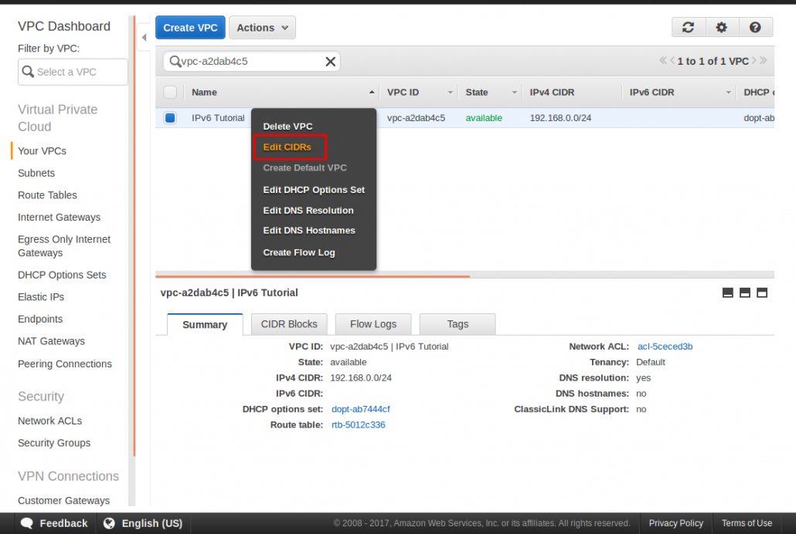This screenshot has width=796, height=534.
Task: Go to previous page of results
Action: tap(672, 60)
